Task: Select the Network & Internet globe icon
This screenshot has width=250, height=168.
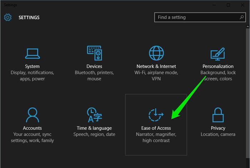Action: pos(156,53)
